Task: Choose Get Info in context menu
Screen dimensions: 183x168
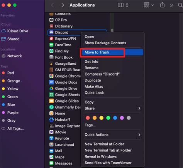Action: (x=91, y=62)
